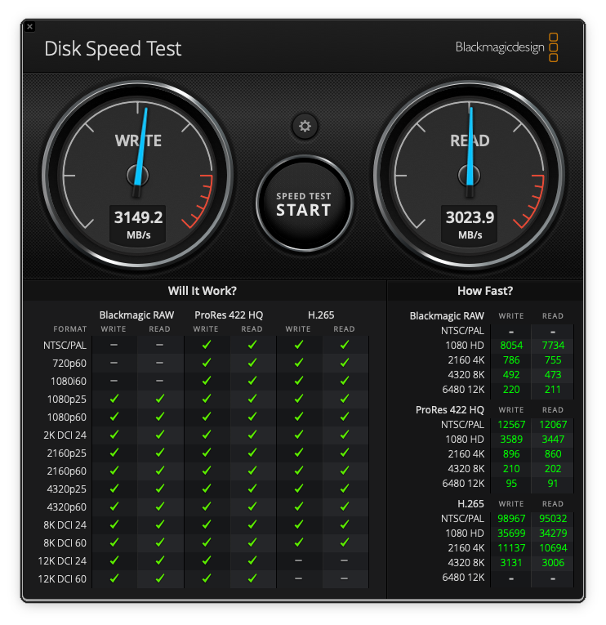Click ProRes 422 HQ write checkmark for NTSC/PAL

[206, 345]
